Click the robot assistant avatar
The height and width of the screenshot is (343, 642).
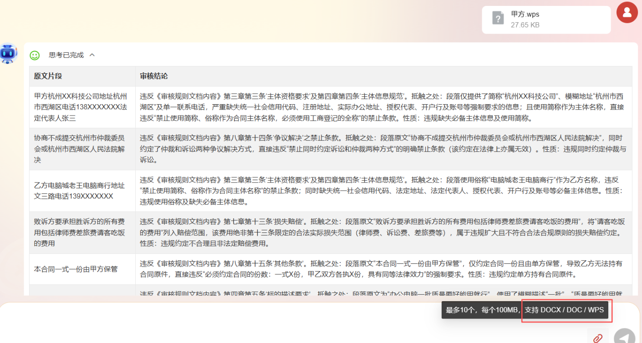(x=9, y=53)
